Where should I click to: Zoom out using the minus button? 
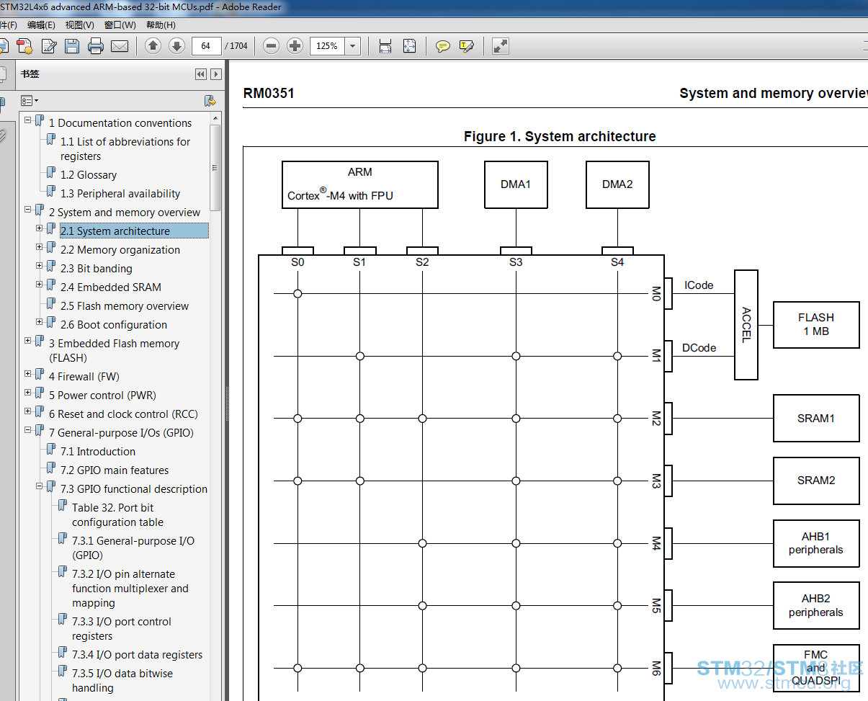271,46
